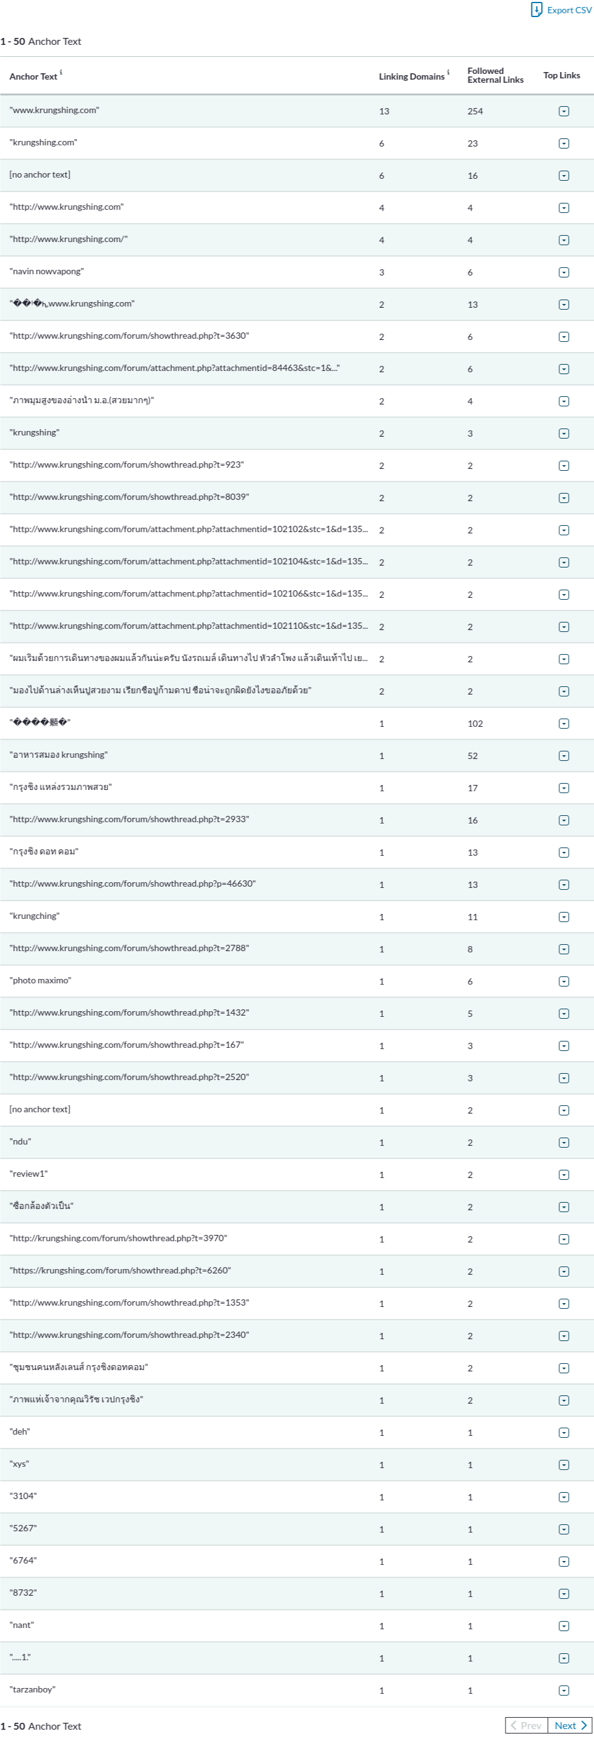This screenshot has width=594, height=1743.
Task: Go to Next page of anchor text
Action: [569, 1725]
